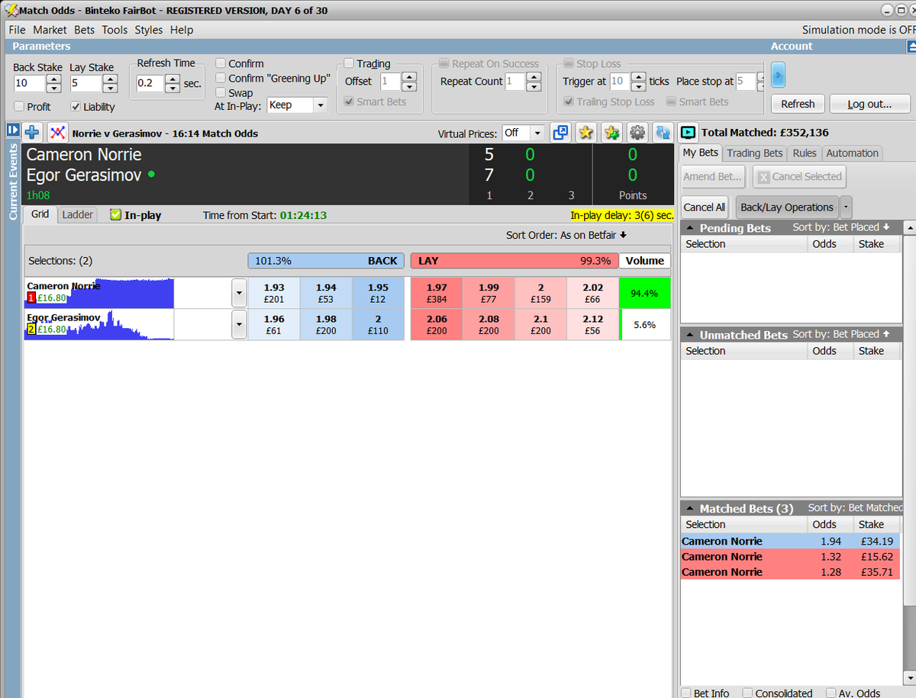Switch to the Ladder tab
The height and width of the screenshot is (698, 916).
click(x=77, y=215)
